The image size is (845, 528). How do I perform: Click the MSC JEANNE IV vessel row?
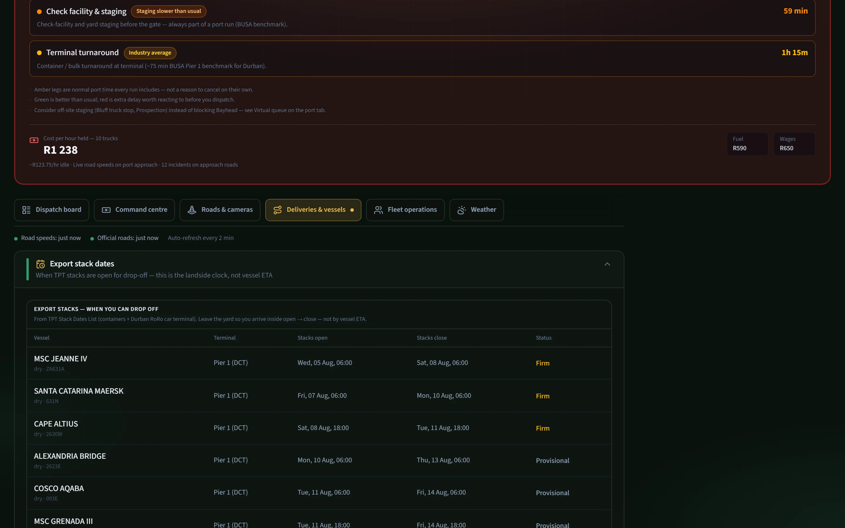click(x=319, y=363)
